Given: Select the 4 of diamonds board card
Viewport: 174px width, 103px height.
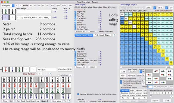Looking at the screenshot, I should (13, 69).
